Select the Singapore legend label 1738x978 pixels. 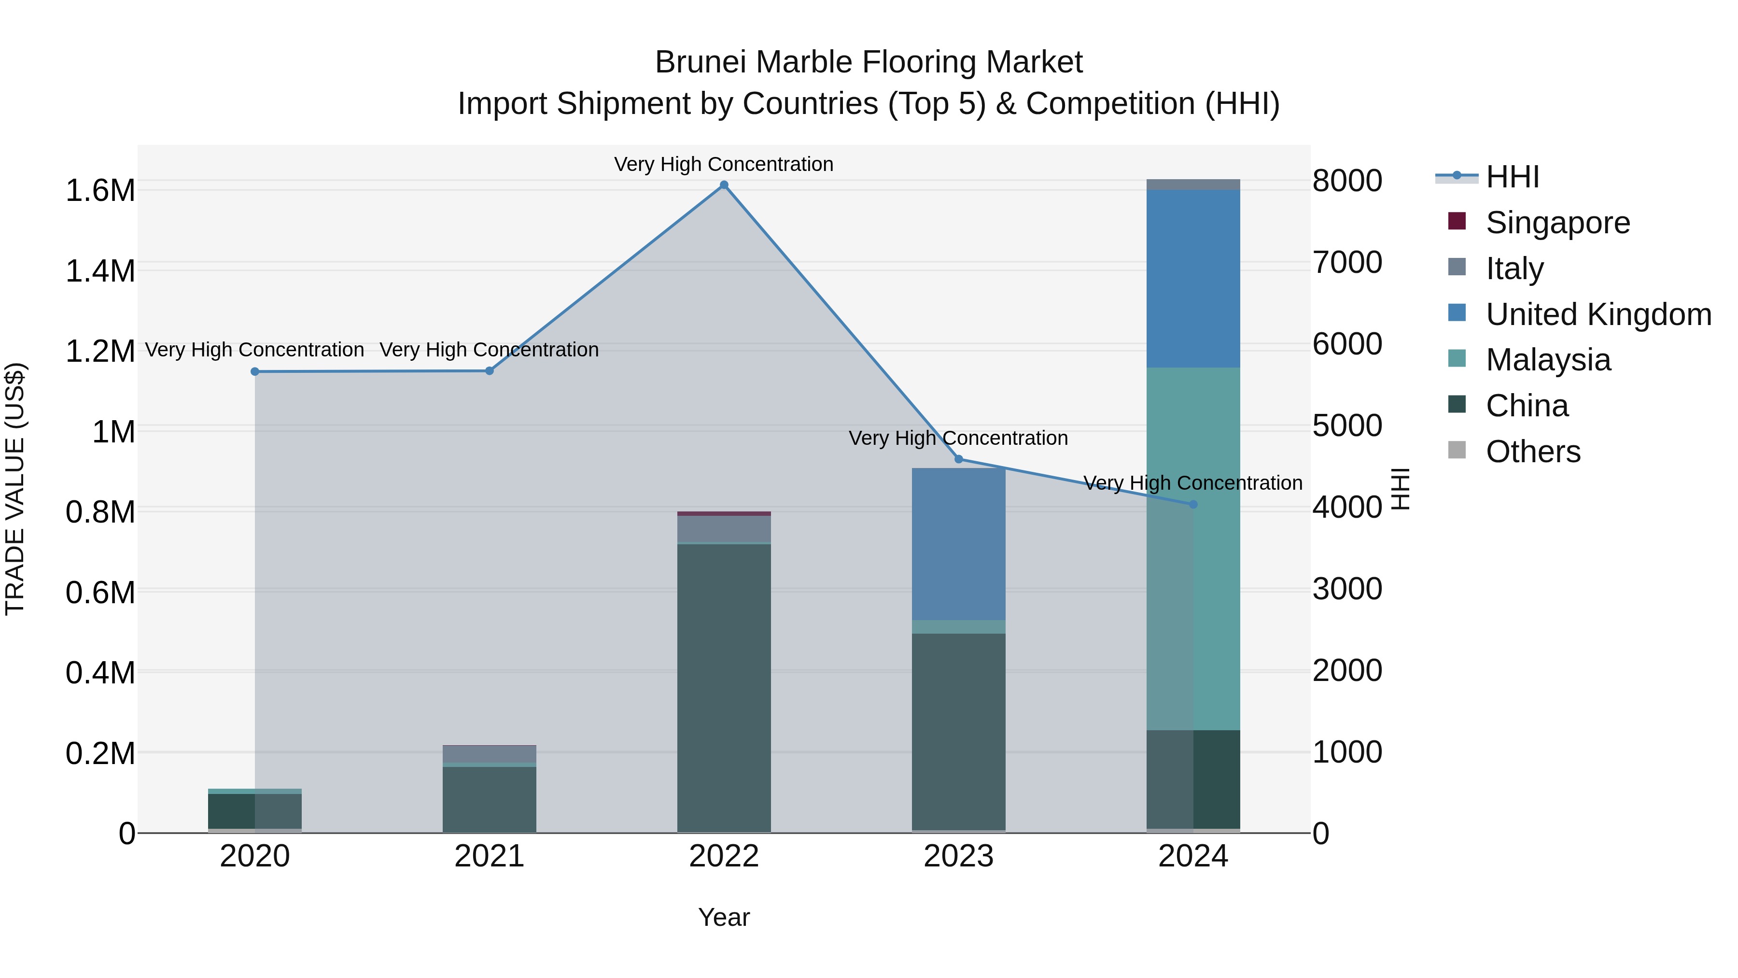(x=1558, y=223)
